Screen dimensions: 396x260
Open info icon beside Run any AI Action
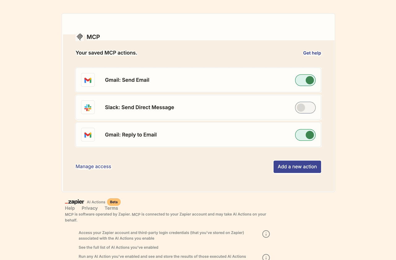tap(266, 257)
